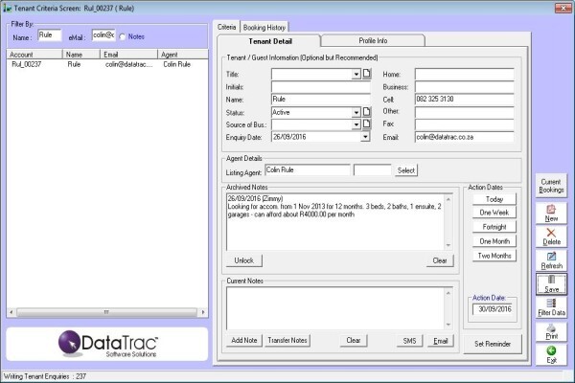Screen dimensions: 575x383
Task: Click Email button under Current Notes
Action: pyautogui.click(x=441, y=341)
